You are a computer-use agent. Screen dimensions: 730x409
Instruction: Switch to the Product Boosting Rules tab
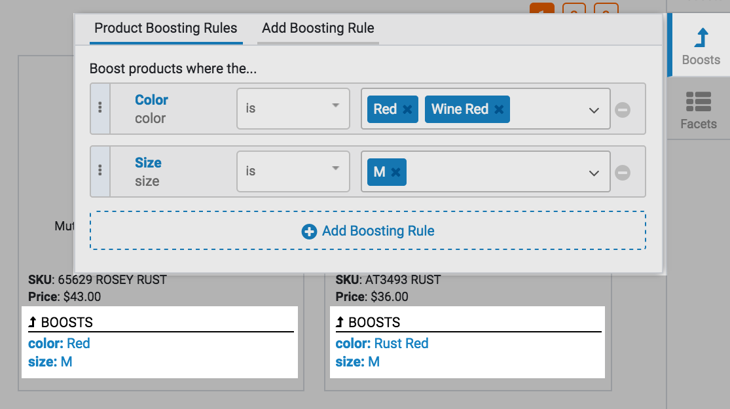click(x=166, y=29)
